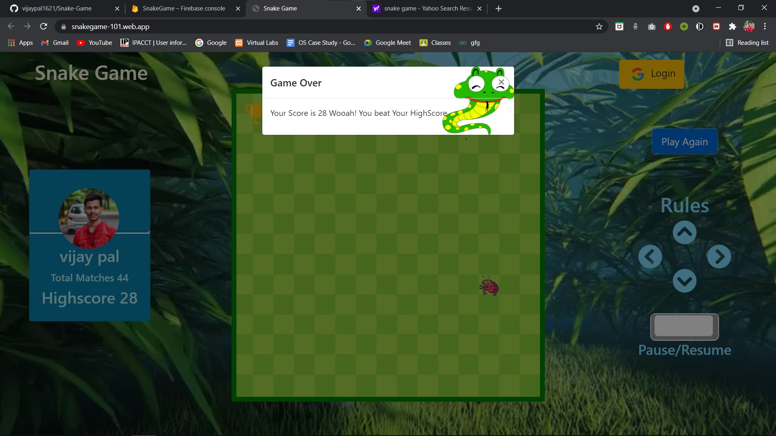Click the down arrow game control
The height and width of the screenshot is (436, 776).
click(684, 281)
